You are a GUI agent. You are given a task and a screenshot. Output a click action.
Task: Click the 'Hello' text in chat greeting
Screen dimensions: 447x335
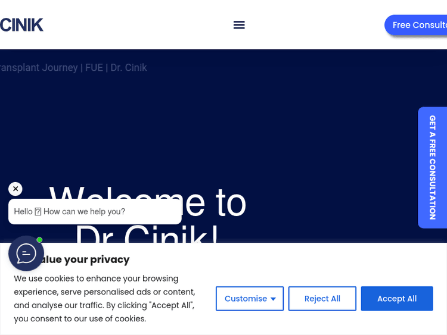point(23,211)
